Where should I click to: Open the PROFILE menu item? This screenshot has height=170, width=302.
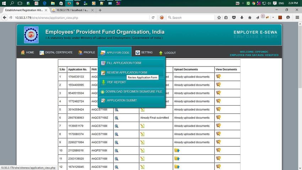coord(86,52)
